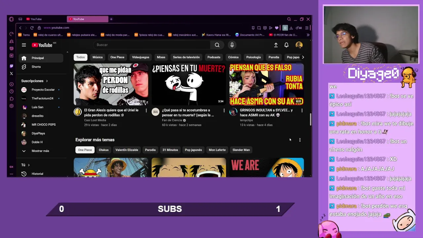Open Luis San channel subscription

tap(41, 107)
